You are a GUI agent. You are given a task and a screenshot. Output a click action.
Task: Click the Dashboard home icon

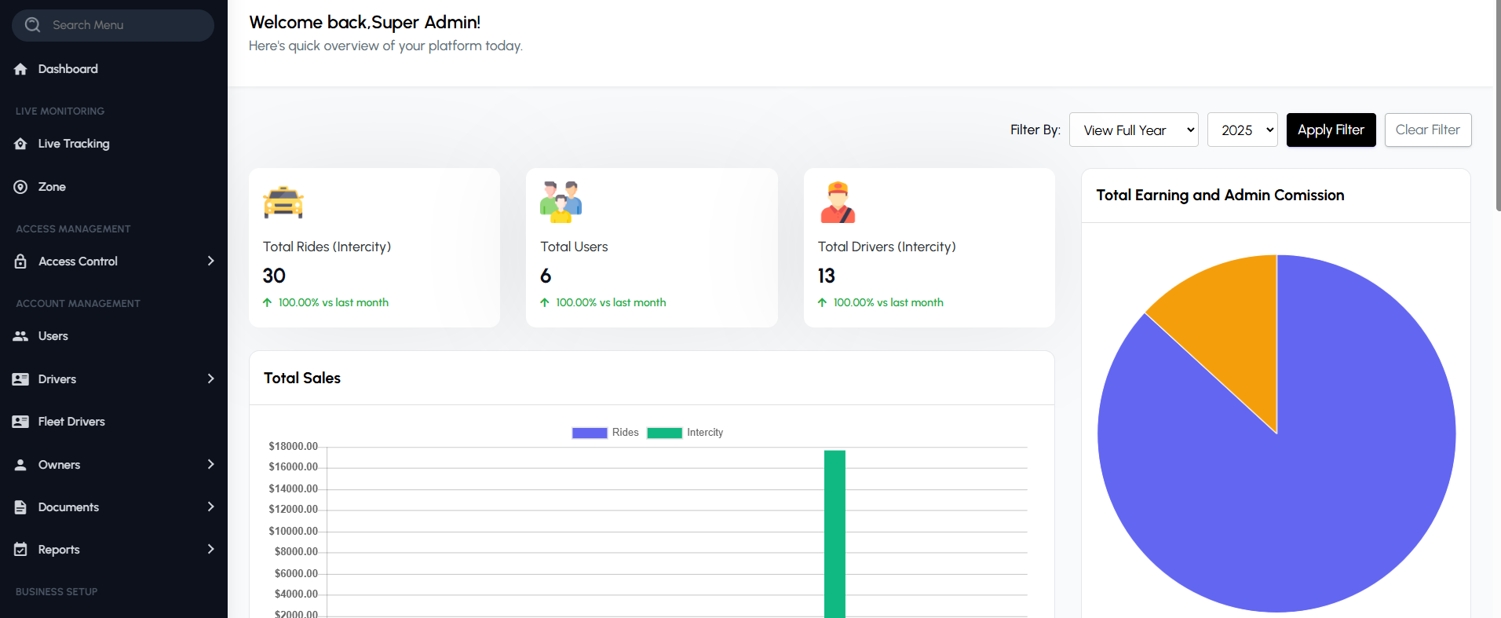click(x=20, y=69)
